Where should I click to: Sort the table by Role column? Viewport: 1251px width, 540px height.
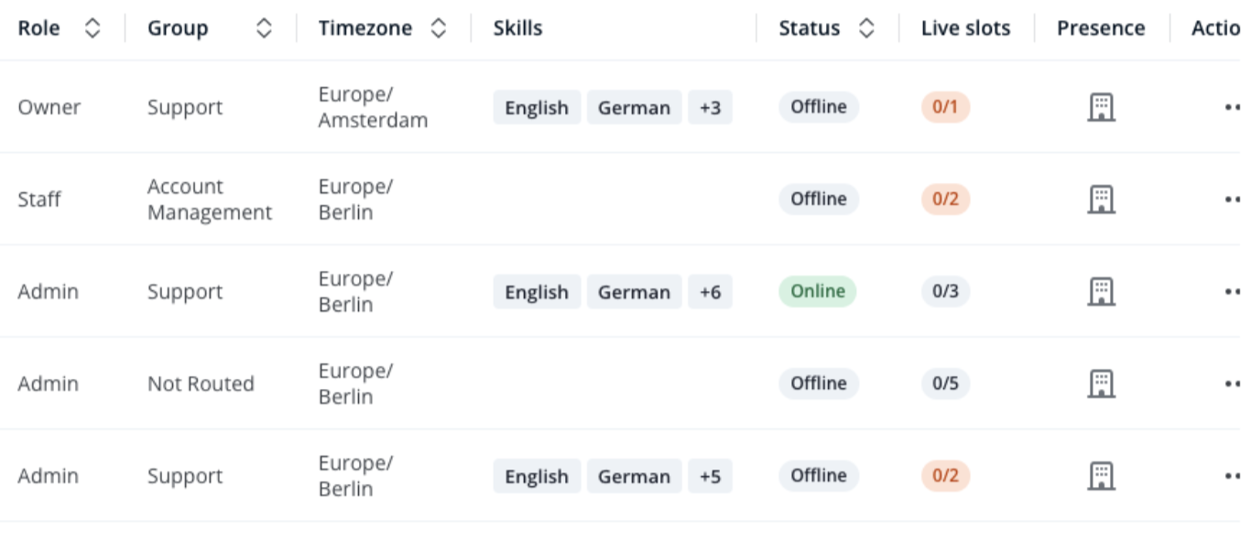(92, 28)
